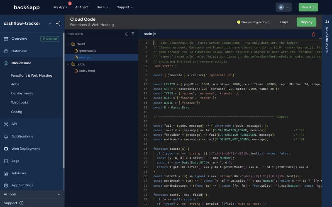Viewport: 332px width, 207px height.
Task: Click the App Settings gear icon
Action: (x=6, y=185)
